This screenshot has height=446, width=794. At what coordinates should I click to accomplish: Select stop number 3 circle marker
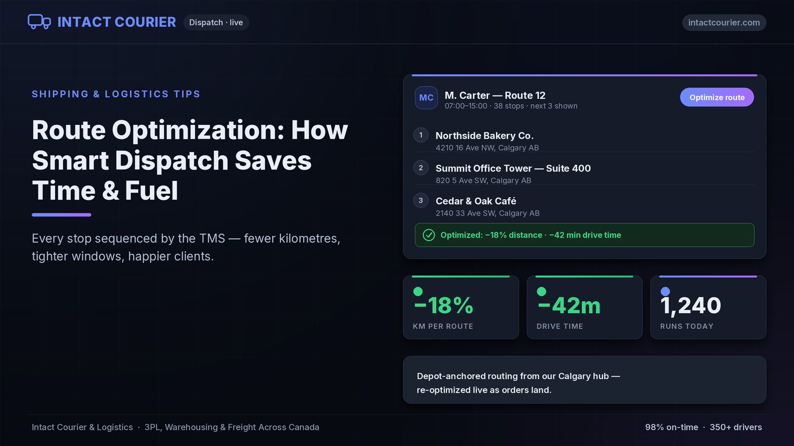click(x=421, y=200)
